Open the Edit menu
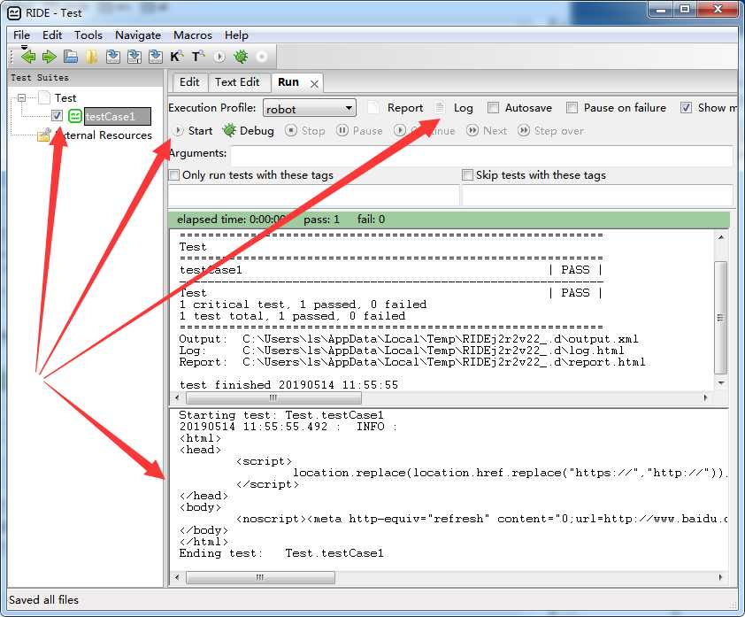Viewport: 745px width, 617px height. 52,35
